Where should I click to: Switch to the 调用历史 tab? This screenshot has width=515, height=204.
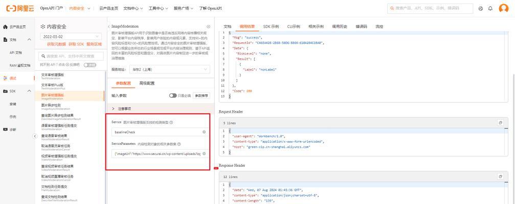340,27
